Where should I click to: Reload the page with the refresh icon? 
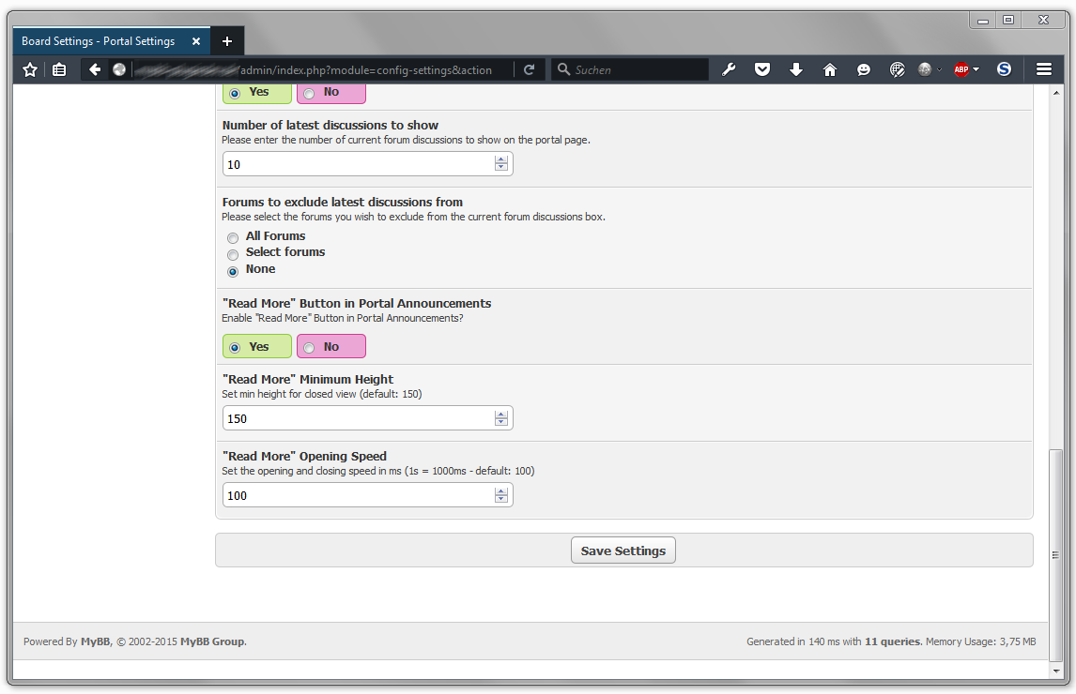coord(530,69)
